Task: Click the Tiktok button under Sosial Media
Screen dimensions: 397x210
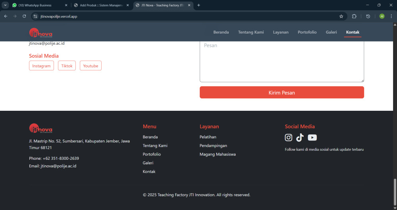Action: (67, 66)
